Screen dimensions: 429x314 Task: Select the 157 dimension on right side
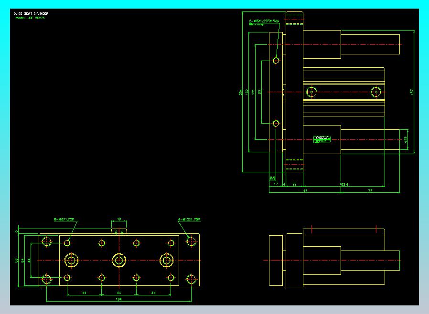(412, 92)
